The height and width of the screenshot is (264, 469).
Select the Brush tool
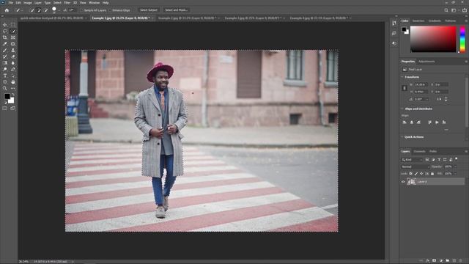click(5, 51)
